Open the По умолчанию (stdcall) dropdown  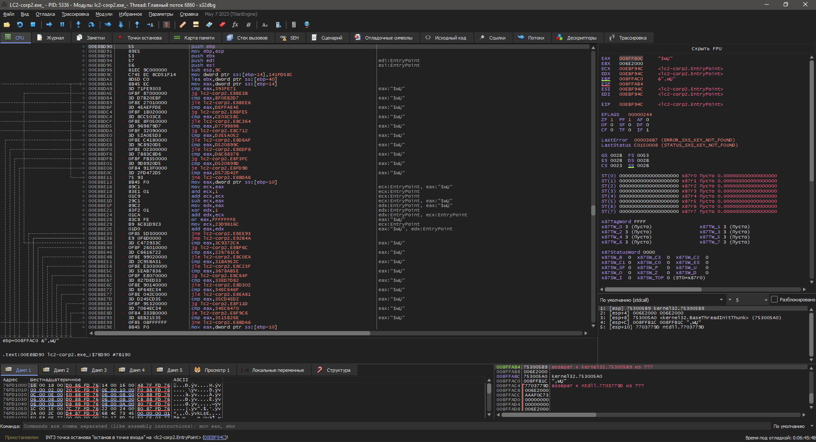tap(661, 300)
